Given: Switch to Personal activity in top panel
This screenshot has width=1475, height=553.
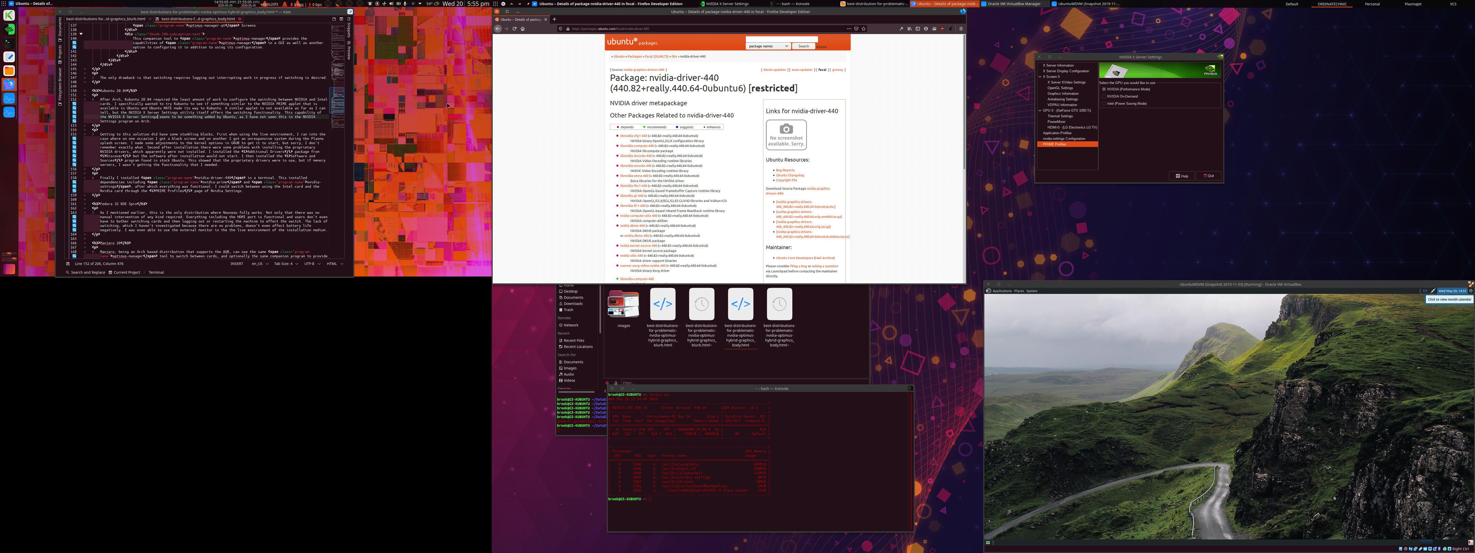Looking at the screenshot, I should click(1372, 3).
